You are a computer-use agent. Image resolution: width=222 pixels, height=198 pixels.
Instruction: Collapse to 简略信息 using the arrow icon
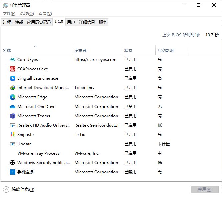6,190
